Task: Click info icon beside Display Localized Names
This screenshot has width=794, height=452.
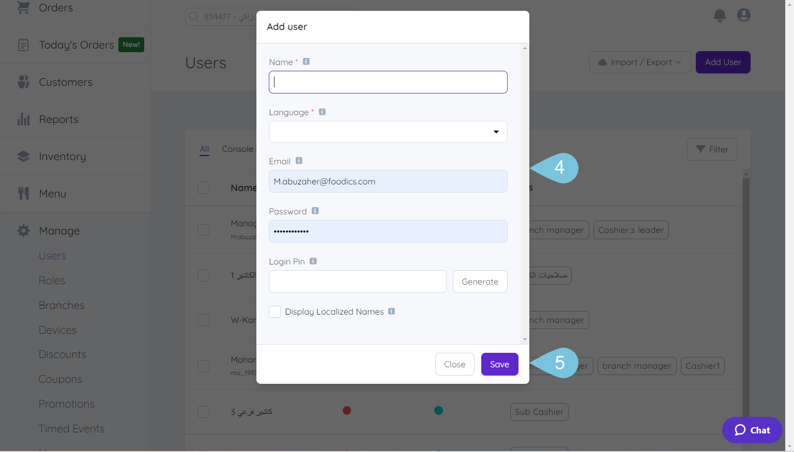Action: (x=391, y=311)
